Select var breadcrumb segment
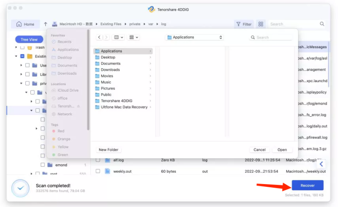Image resolution: width=338 pixels, height=207 pixels. [151, 24]
